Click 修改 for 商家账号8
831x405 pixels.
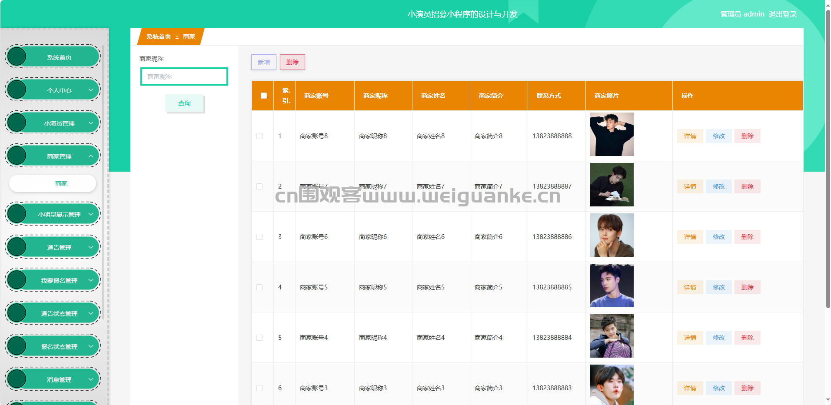[719, 136]
